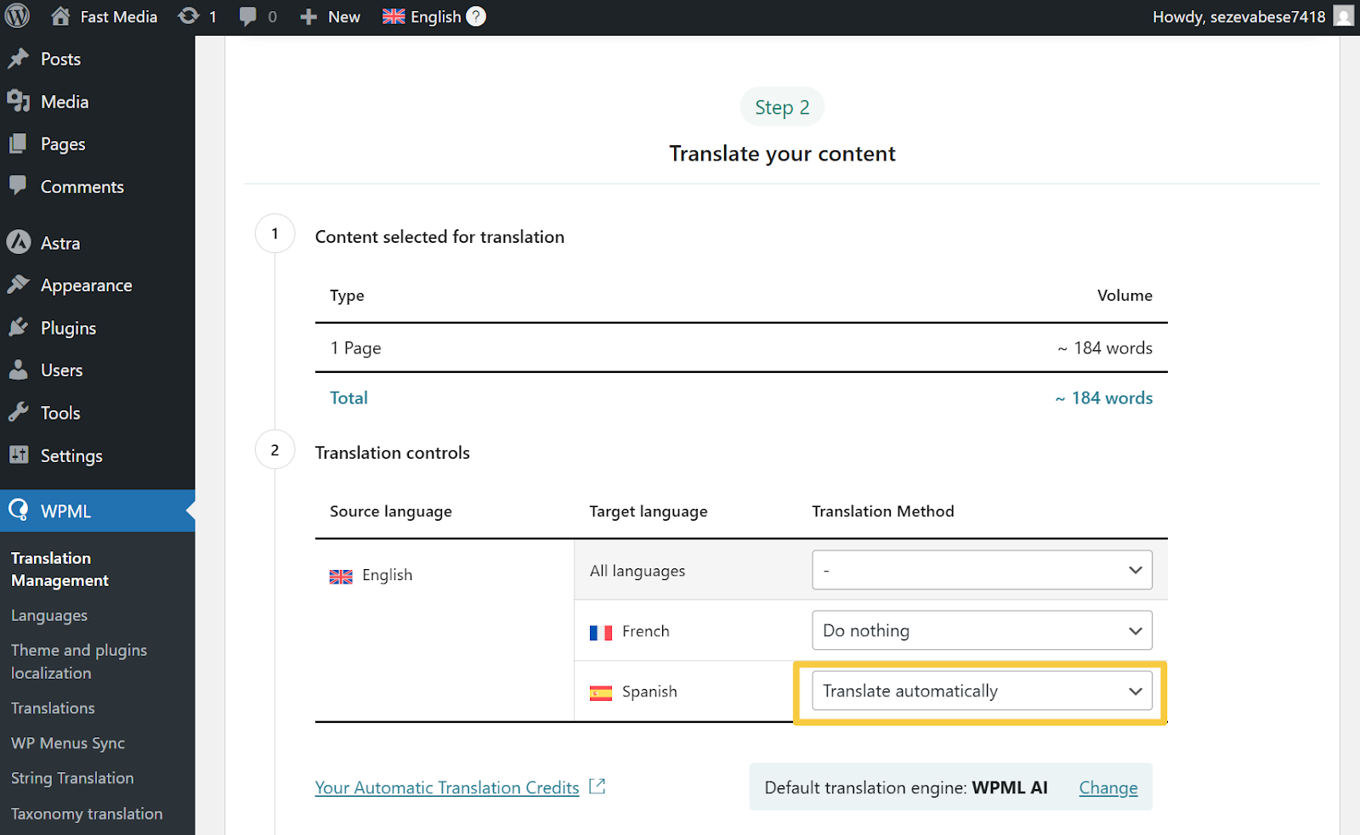Click the external link icon beside Translation Credits
This screenshot has width=1360, height=835.
click(x=598, y=787)
